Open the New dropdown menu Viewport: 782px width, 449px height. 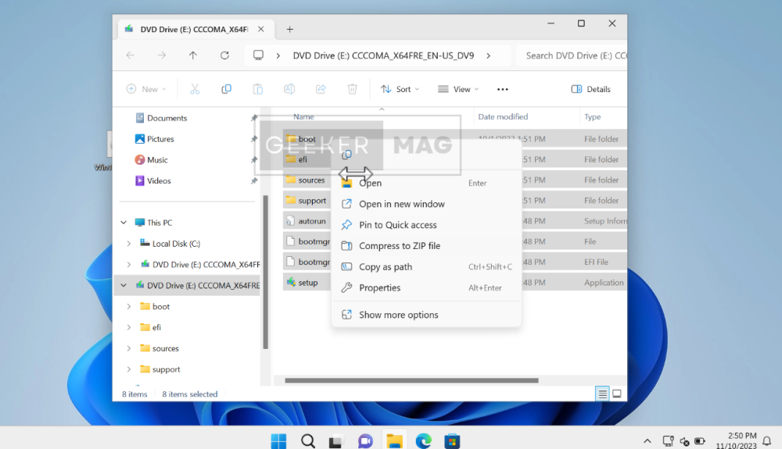pyautogui.click(x=146, y=89)
